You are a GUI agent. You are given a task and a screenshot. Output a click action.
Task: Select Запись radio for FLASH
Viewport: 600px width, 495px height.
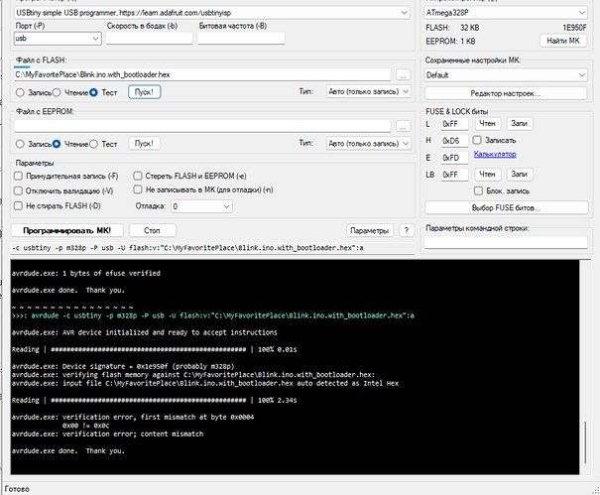pos(34,92)
